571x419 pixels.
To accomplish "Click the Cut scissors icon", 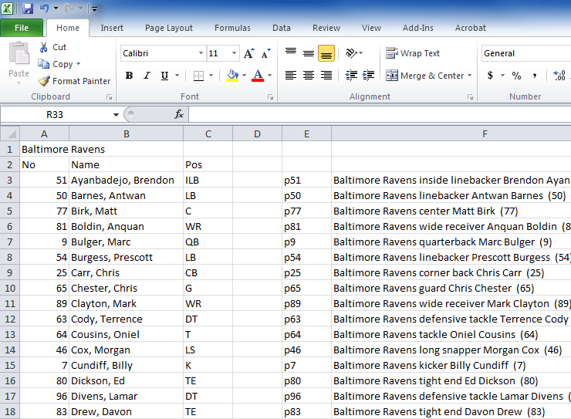I will point(44,47).
